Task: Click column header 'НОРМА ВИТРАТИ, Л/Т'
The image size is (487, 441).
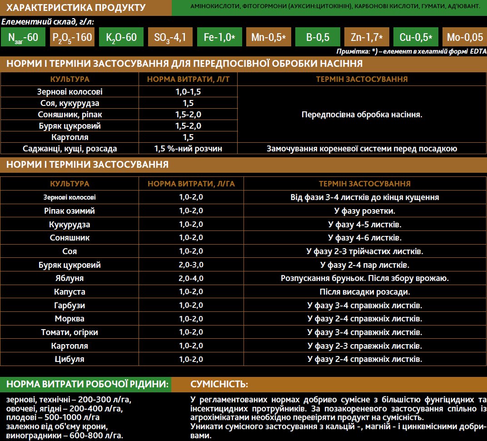Action: click(x=188, y=79)
